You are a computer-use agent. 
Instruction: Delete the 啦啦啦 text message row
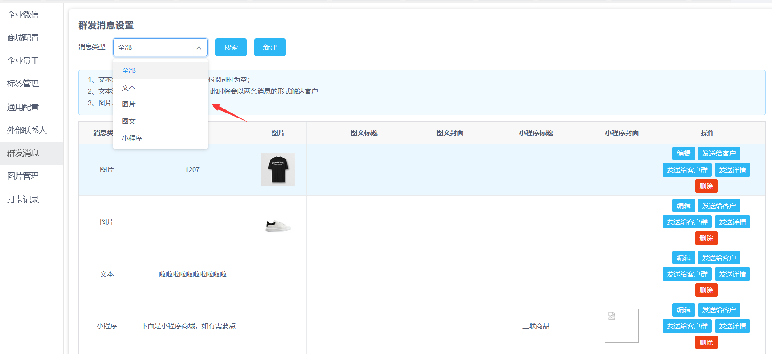[x=706, y=290]
